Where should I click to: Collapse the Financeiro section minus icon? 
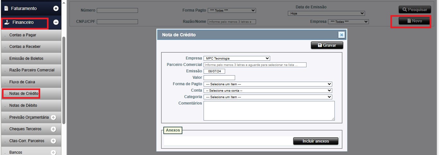(56, 23)
